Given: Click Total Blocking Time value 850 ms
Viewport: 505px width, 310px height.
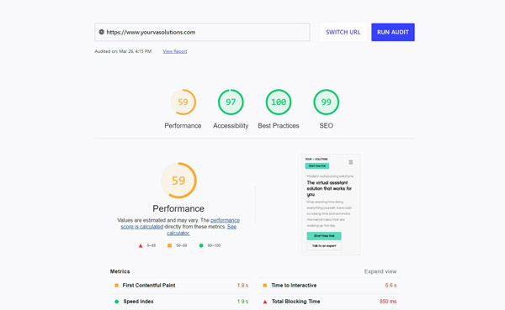Looking at the screenshot, I should [388, 302].
